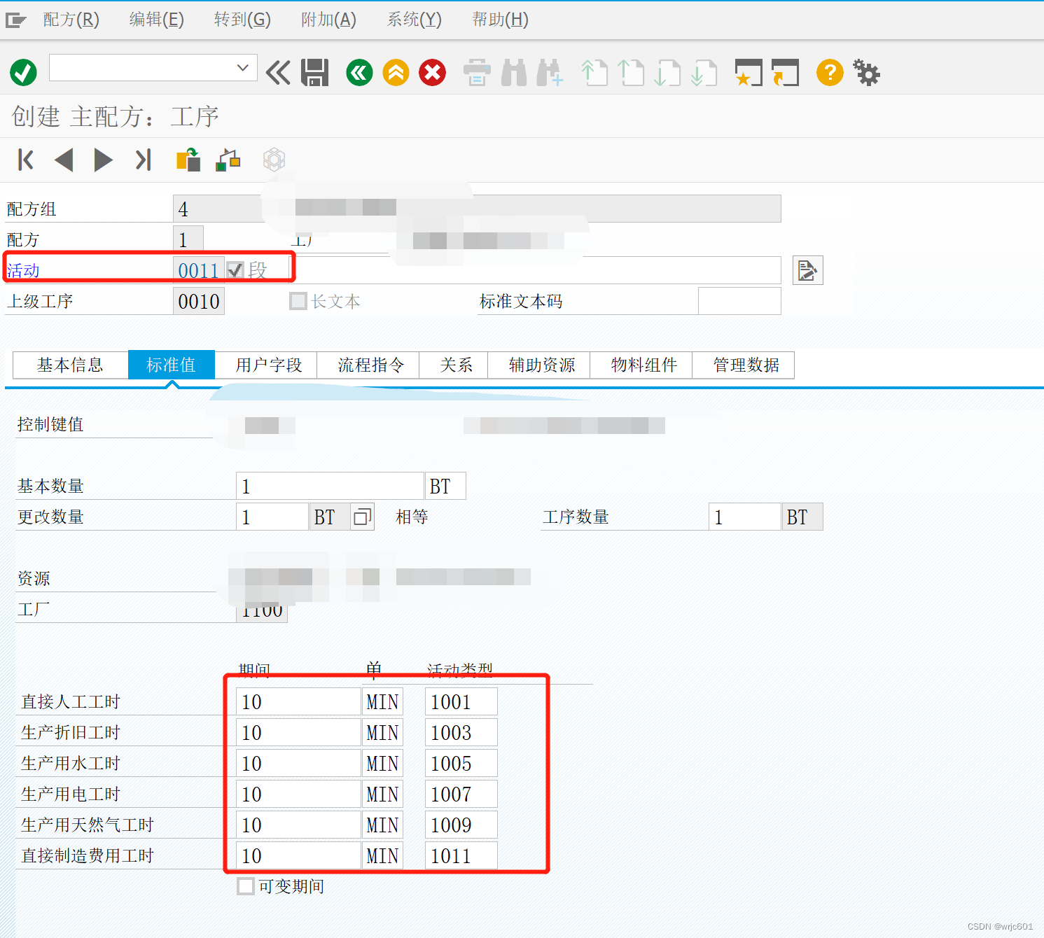1044x938 pixels.
Task: Click the Generate Shortcut icon
Action: click(785, 72)
